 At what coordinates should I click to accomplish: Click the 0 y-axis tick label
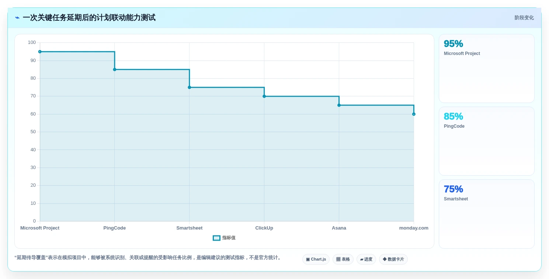[34, 221]
